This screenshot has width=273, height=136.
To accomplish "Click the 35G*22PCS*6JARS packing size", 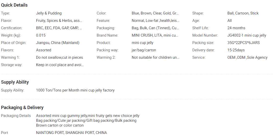I will [x=243, y=43].
